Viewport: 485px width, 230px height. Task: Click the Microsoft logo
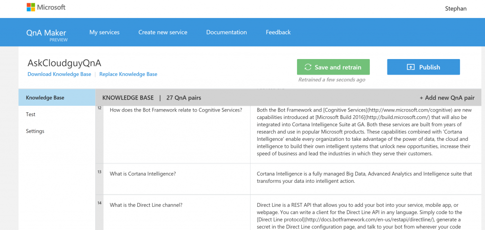pos(46,7)
